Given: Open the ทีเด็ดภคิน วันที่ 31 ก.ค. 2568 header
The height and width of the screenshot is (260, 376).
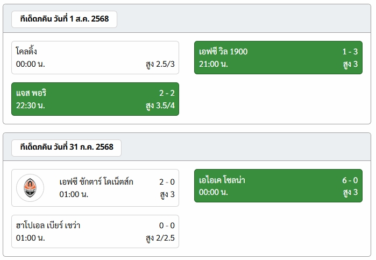Looking at the screenshot, I should [x=66, y=147].
